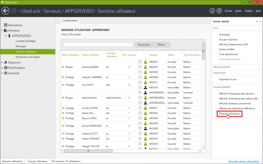Click the locked user icon for WKS018
Image resolution: width=263 pixels, height=164 pixels.
(x=145, y=87)
